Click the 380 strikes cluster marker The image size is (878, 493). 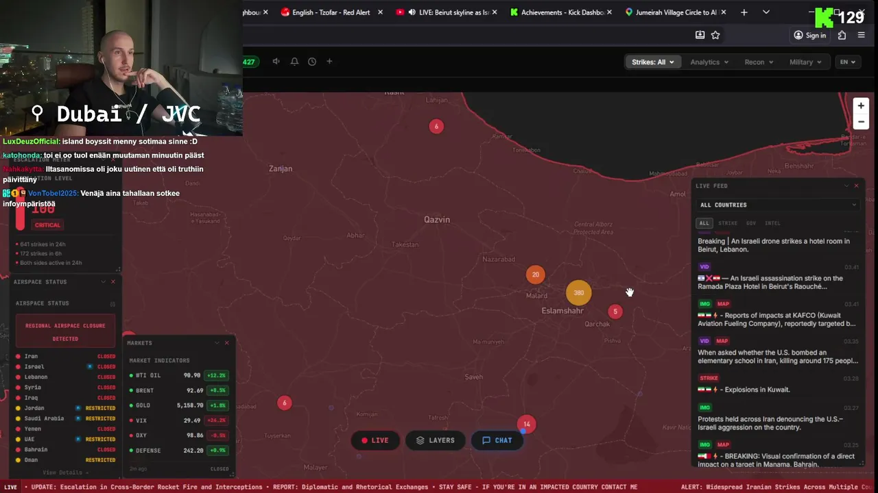point(579,292)
